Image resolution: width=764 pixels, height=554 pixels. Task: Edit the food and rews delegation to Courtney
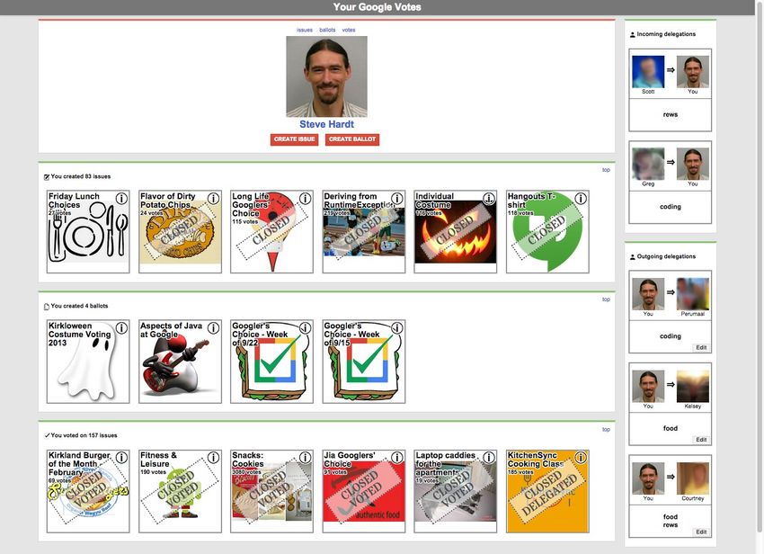click(701, 532)
